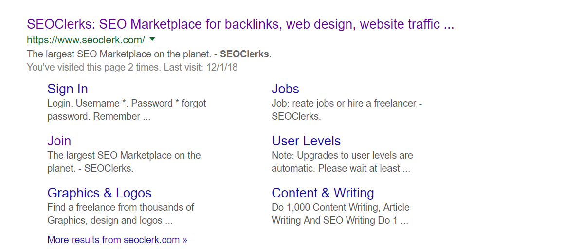Open the Content & Writing sitelink

click(323, 193)
